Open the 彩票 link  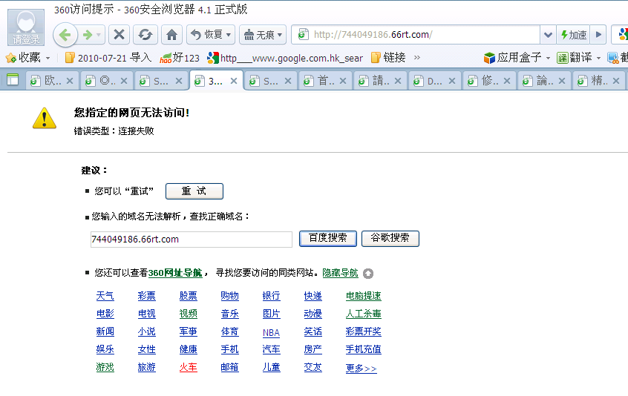click(146, 296)
